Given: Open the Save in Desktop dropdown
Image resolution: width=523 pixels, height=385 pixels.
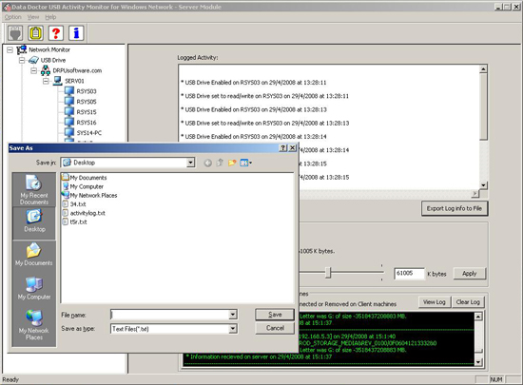Looking at the screenshot, I should coord(190,163).
